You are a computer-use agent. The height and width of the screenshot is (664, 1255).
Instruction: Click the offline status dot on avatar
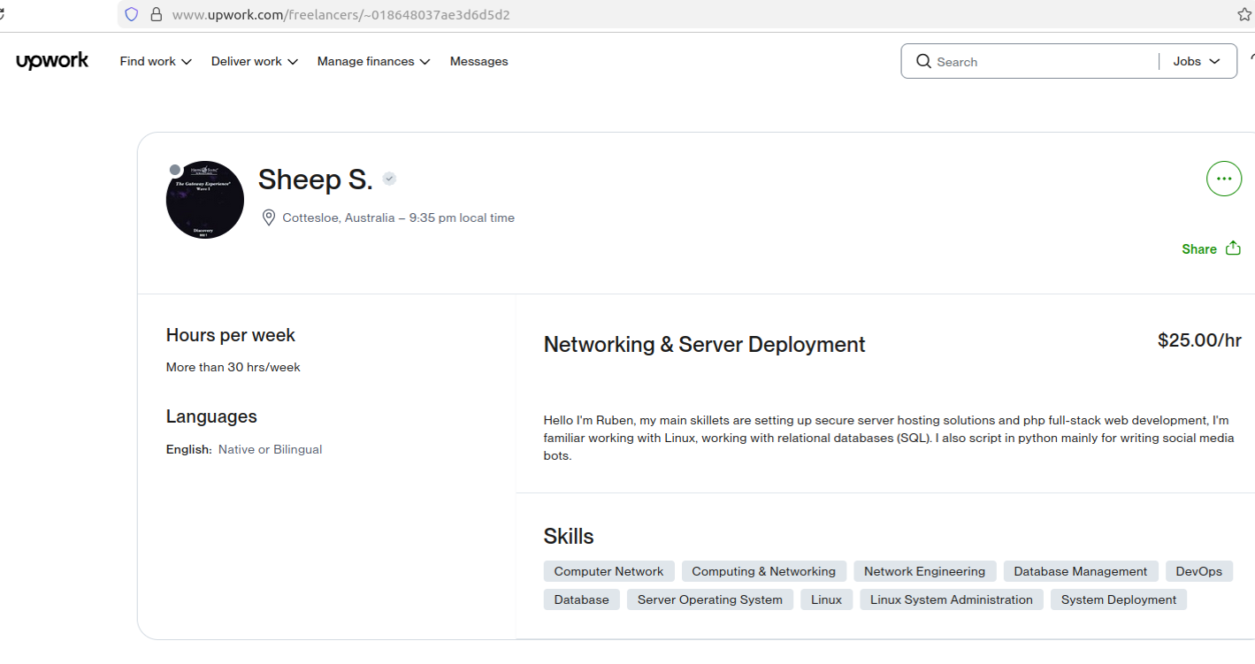coord(175,170)
